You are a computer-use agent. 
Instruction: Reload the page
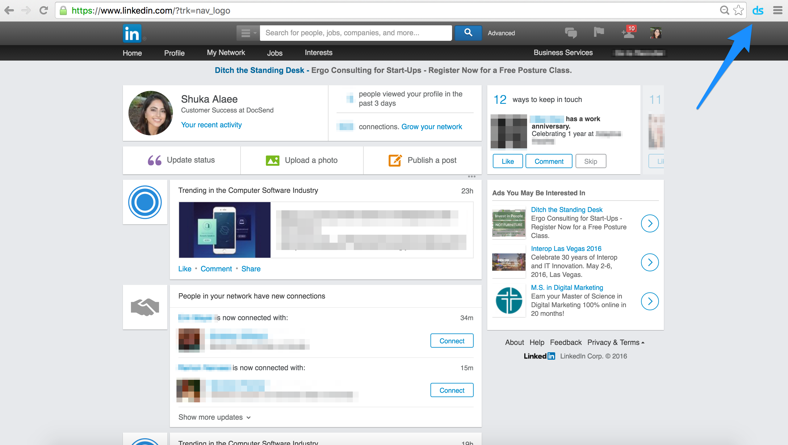tap(44, 11)
